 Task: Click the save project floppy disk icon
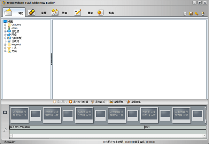click(x=191, y=14)
